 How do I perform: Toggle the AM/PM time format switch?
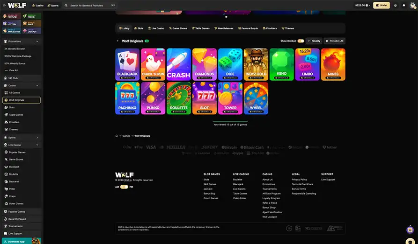tap(124, 187)
